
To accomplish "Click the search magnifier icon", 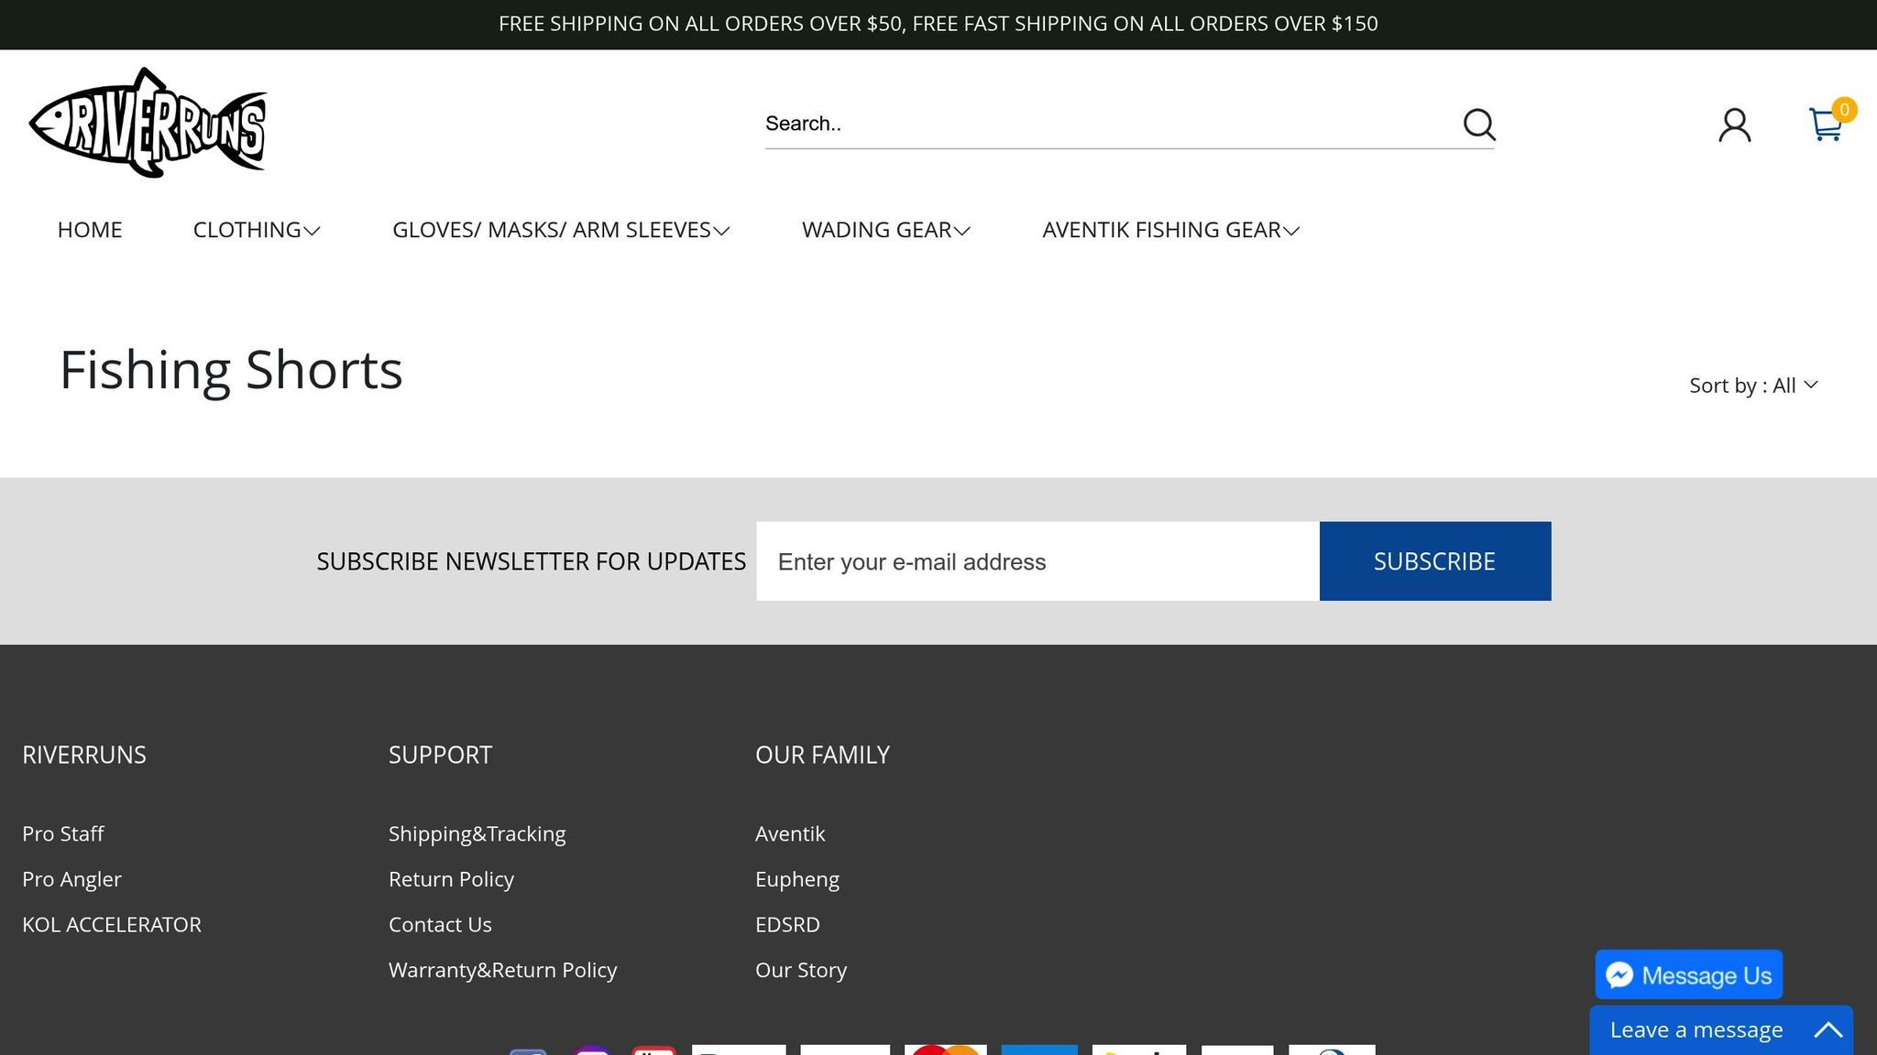I will [1478, 124].
